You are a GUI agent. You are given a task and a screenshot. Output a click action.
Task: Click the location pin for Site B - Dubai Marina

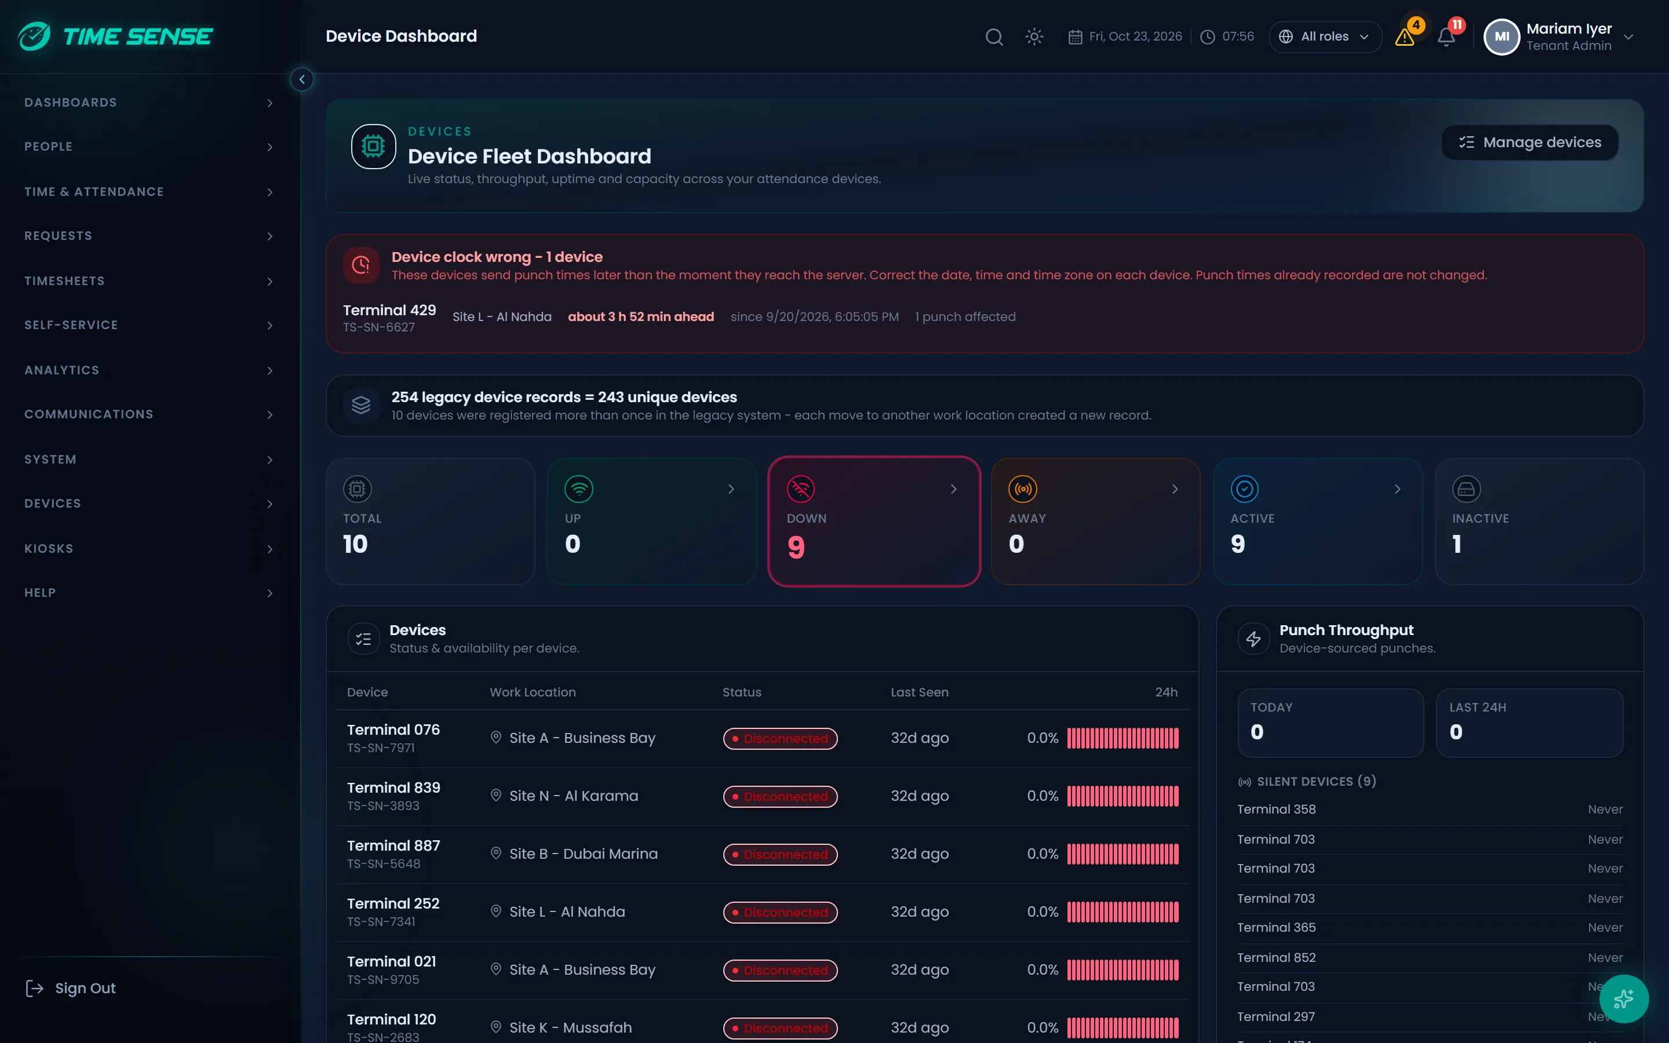[x=495, y=854]
